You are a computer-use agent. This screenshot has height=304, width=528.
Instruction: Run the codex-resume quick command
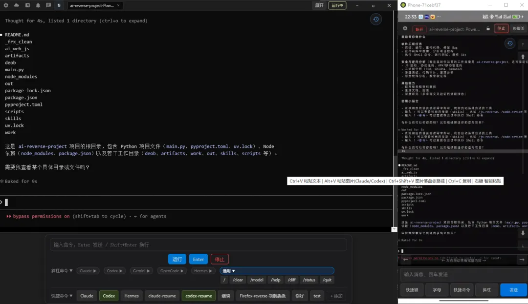pyautogui.click(x=198, y=296)
